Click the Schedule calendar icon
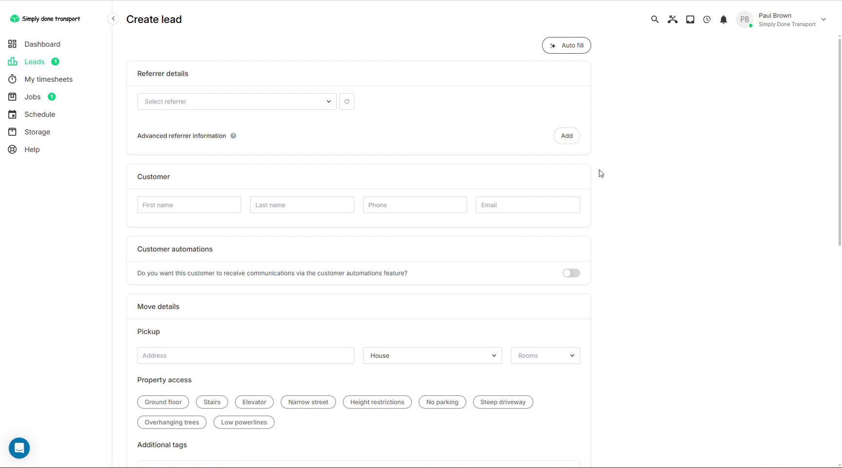 click(12, 114)
